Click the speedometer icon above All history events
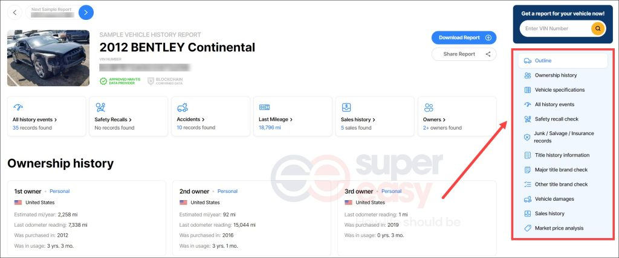Screen dimensions: 619x258 tap(18, 107)
